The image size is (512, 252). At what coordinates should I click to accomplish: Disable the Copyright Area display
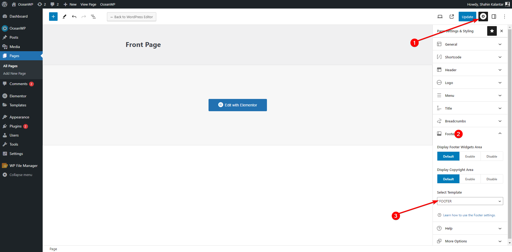492,179
